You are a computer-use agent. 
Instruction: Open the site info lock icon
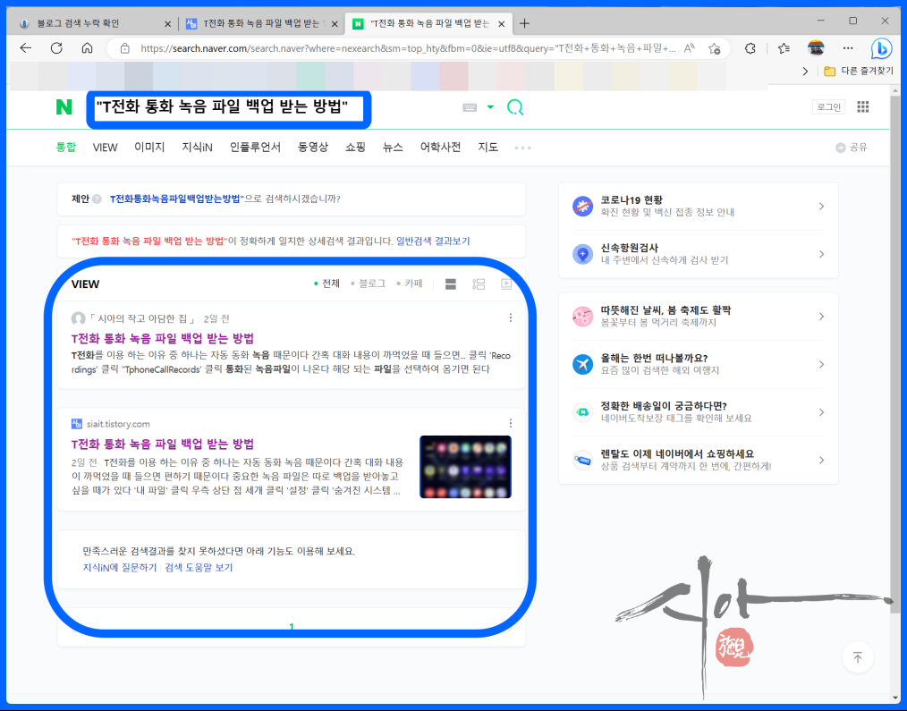(125, 48)
